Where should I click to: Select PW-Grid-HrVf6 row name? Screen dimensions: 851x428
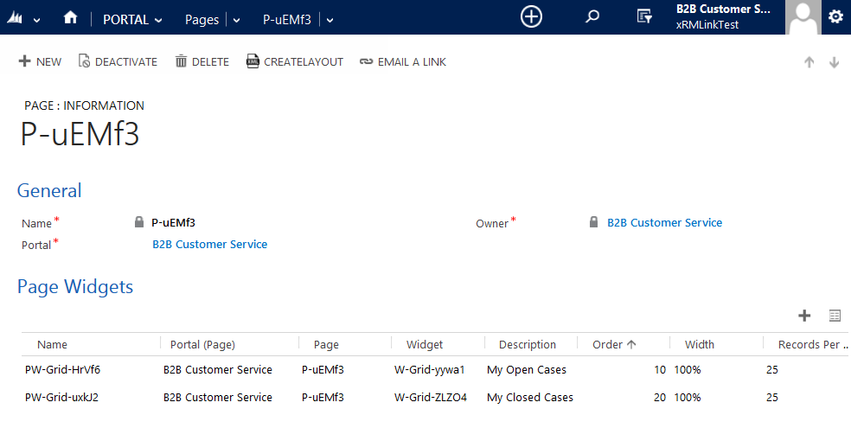coord(62,370)
